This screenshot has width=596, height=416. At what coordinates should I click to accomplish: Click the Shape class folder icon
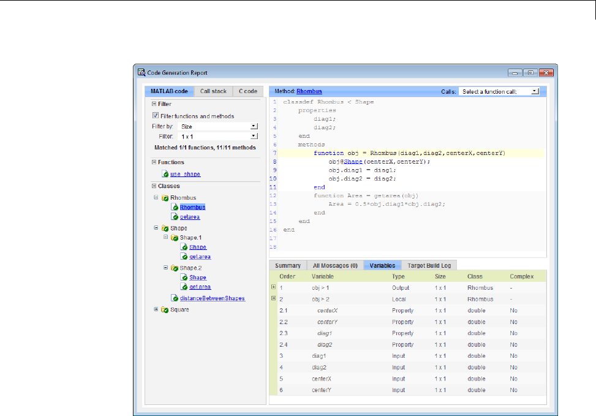(x=165, y=228)
